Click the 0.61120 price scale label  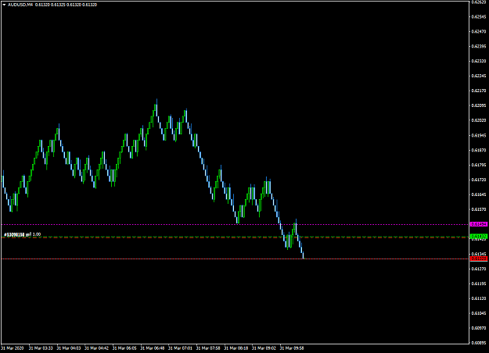pos(479,298)
